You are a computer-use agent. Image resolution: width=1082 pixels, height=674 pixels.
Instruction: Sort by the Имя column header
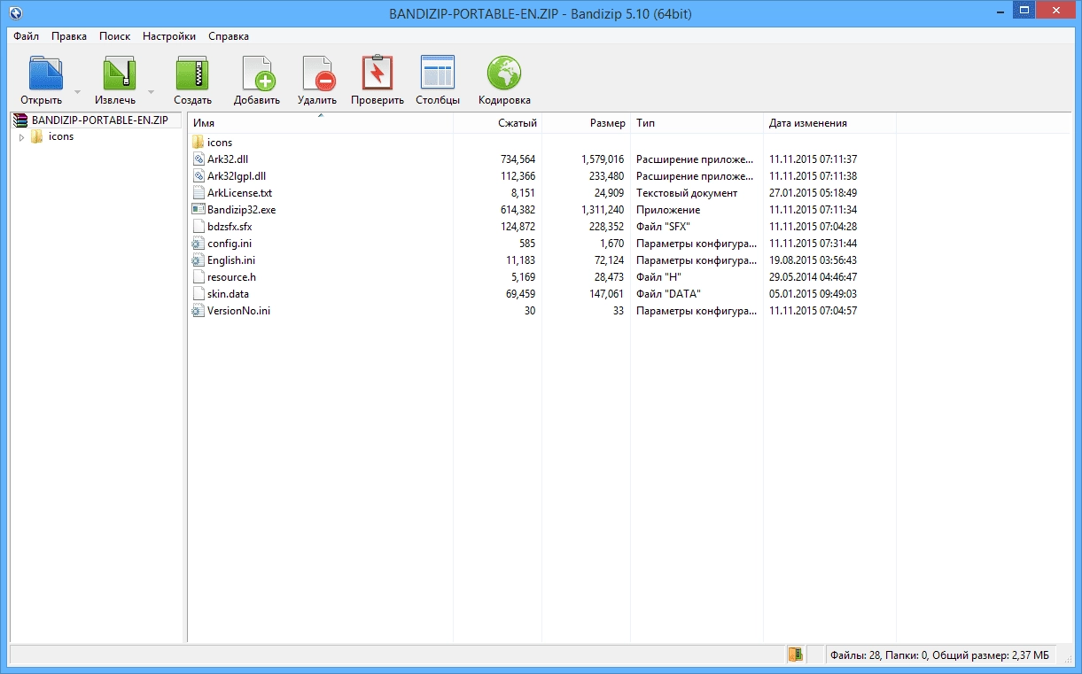tap(320, 123)
